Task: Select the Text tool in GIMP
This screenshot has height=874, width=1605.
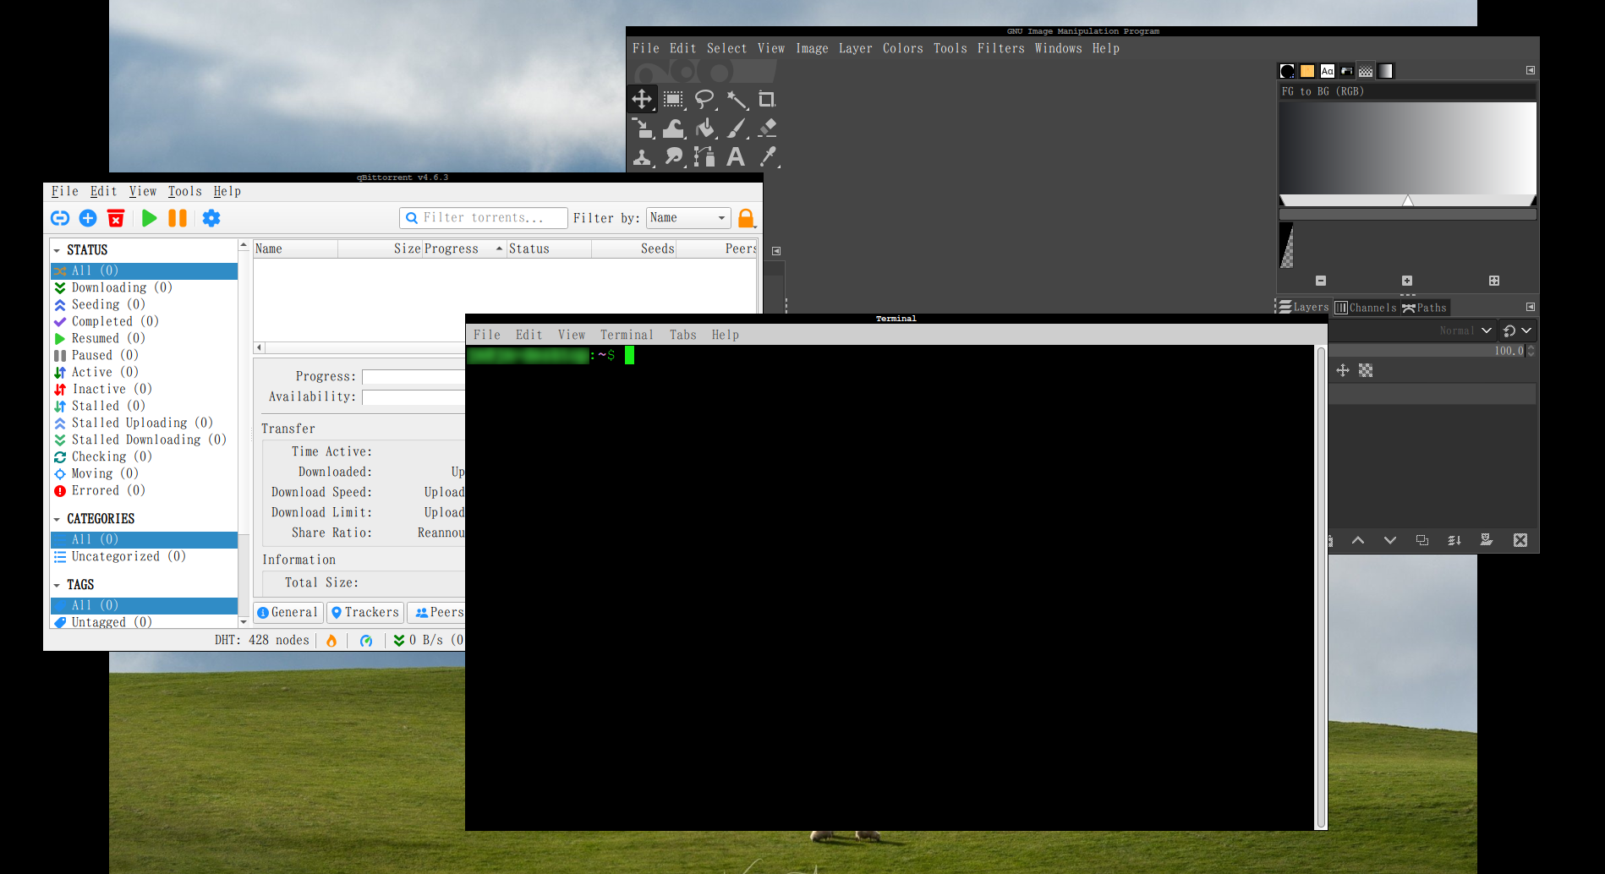Action: [736, 156]
